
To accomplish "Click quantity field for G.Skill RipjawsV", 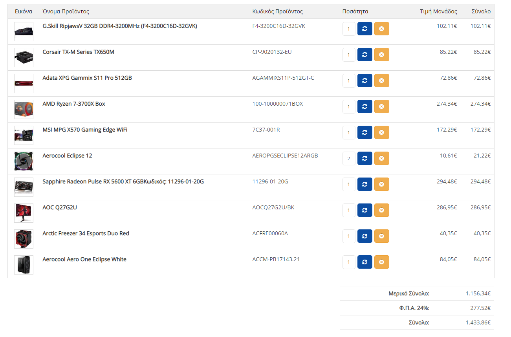I will pos(349,29).
